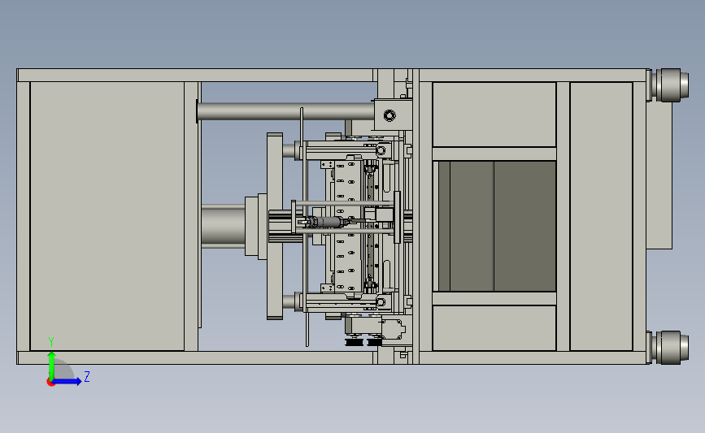The width and height of the screenshot is (705, 433).
Task: Click the red origin dot of the axis triad
Action: click(x=50, y=383)
